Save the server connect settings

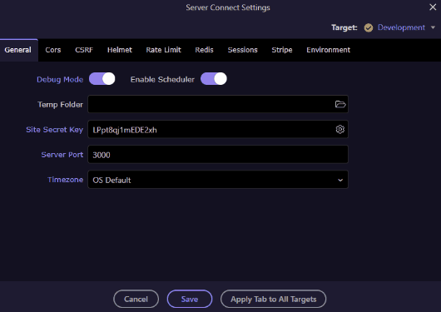point(190,299)
